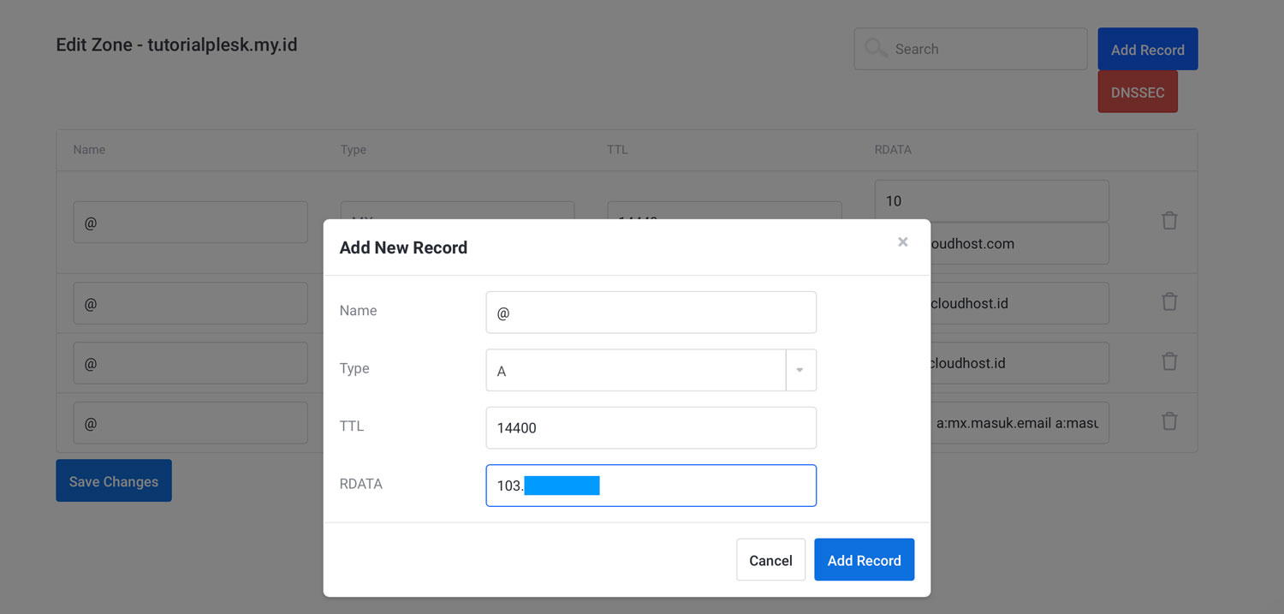Click the Add Record button at top right
The image size is (1284, 614).
[x=1147, y=49]
